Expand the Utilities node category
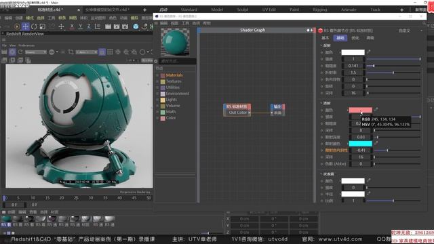The width and height of the screenshot is (434, 244). click(x=157, y=87)
